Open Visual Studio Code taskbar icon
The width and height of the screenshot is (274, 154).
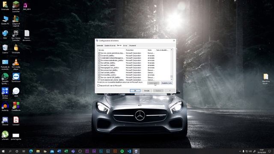(x=129, y=151)
